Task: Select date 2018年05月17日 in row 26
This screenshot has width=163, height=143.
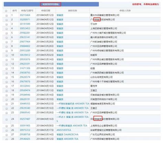Action: 45,130
